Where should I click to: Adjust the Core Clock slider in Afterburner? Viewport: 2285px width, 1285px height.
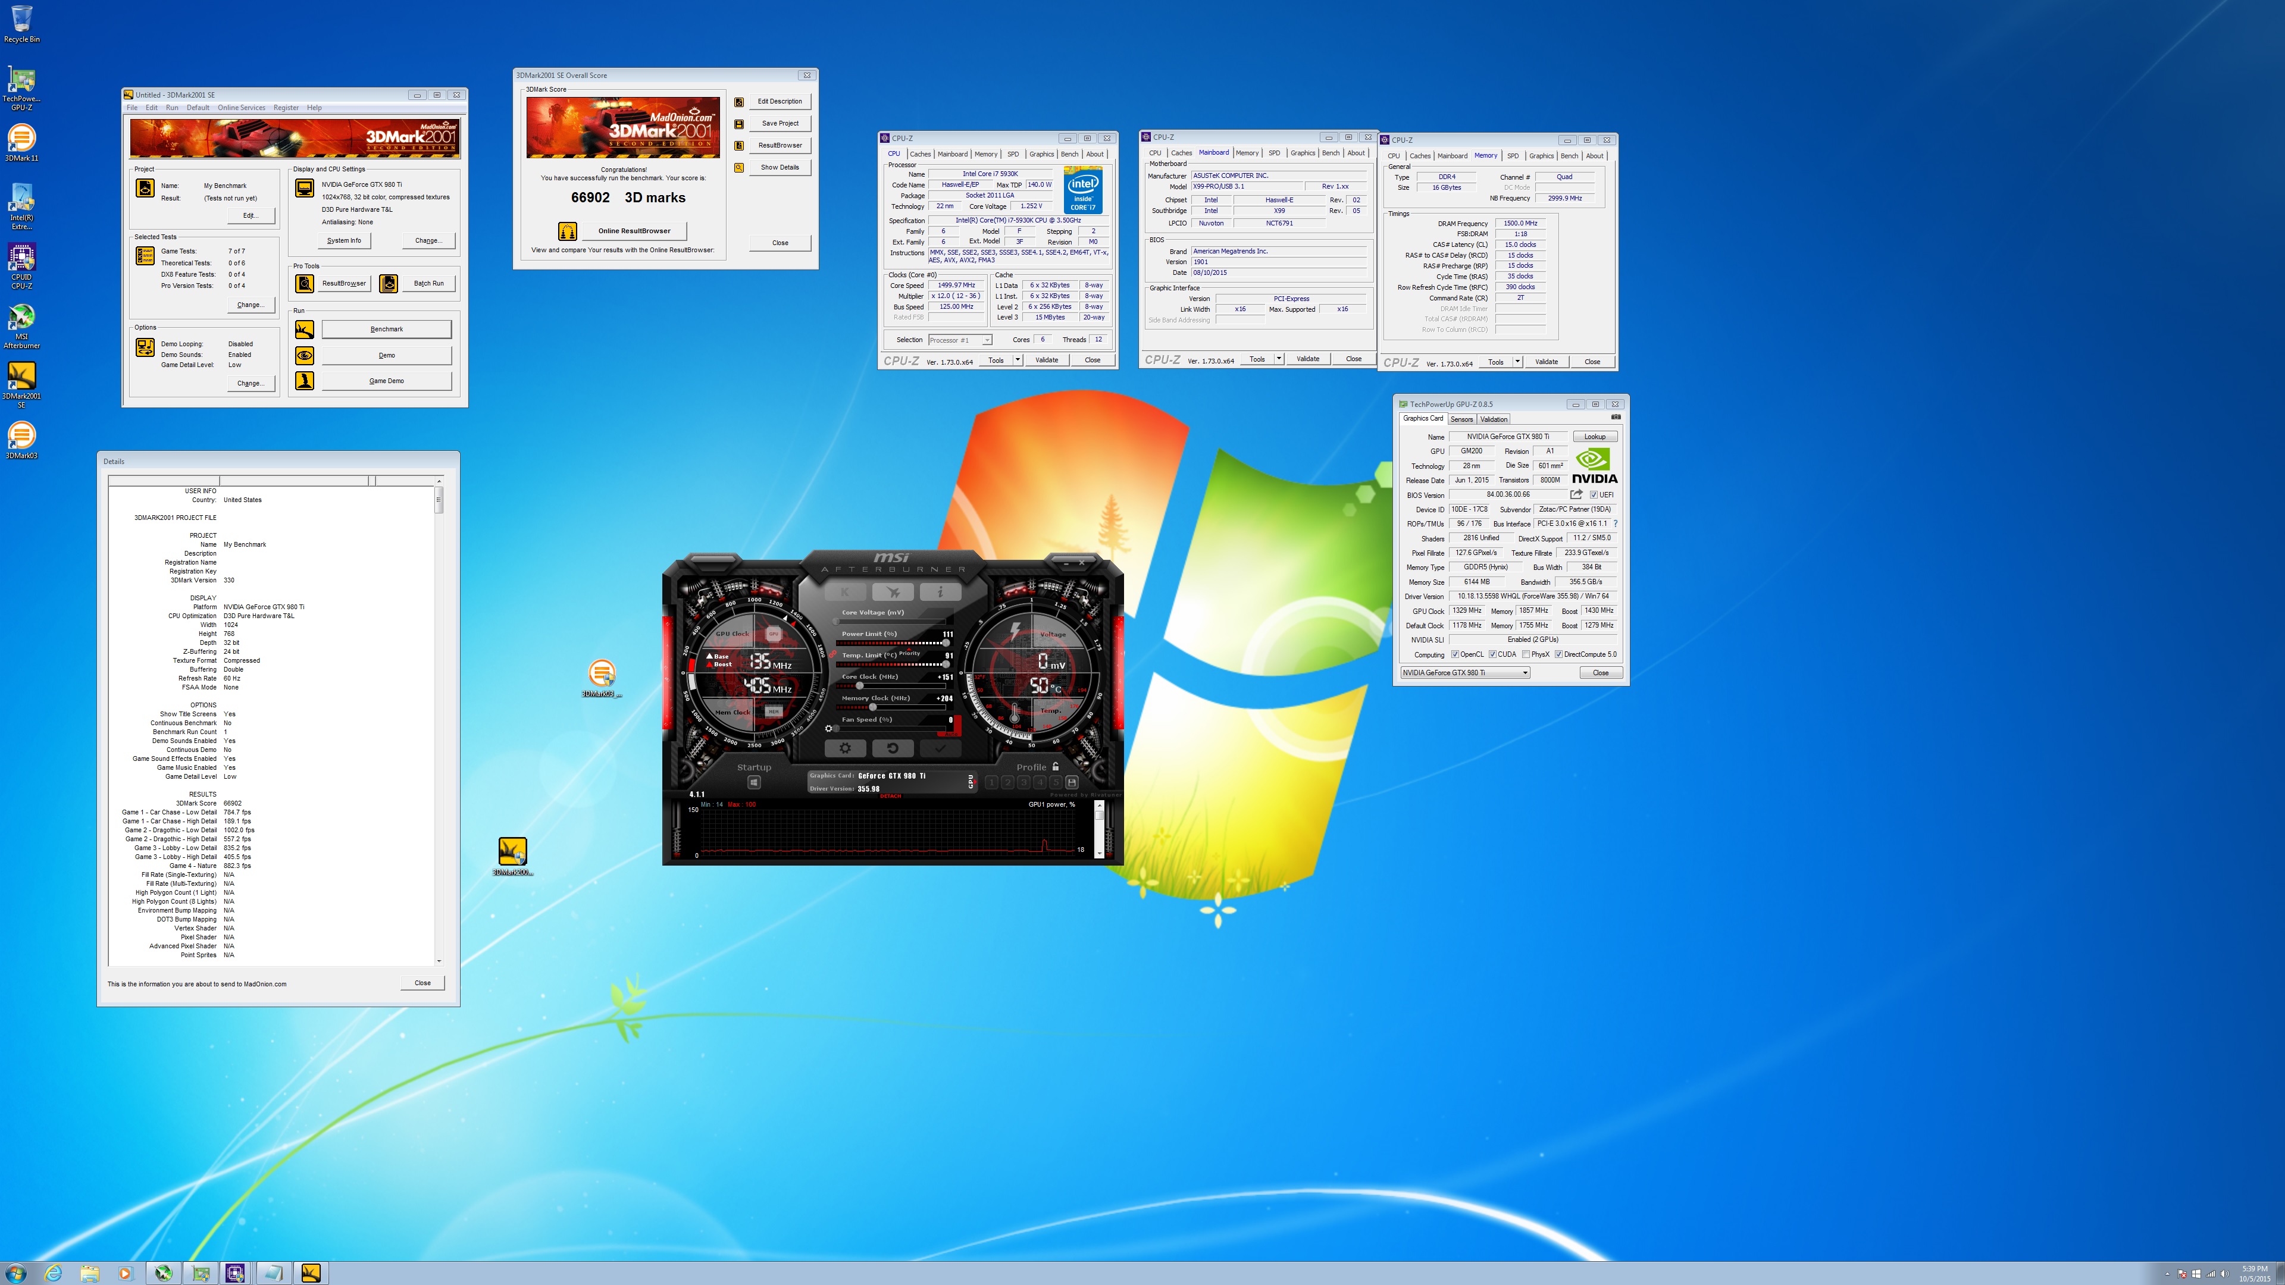point(893,685)
